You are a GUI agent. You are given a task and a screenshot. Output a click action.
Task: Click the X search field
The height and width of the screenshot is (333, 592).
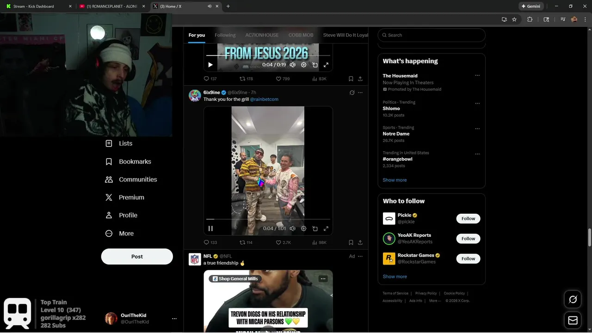coord(432,35)
